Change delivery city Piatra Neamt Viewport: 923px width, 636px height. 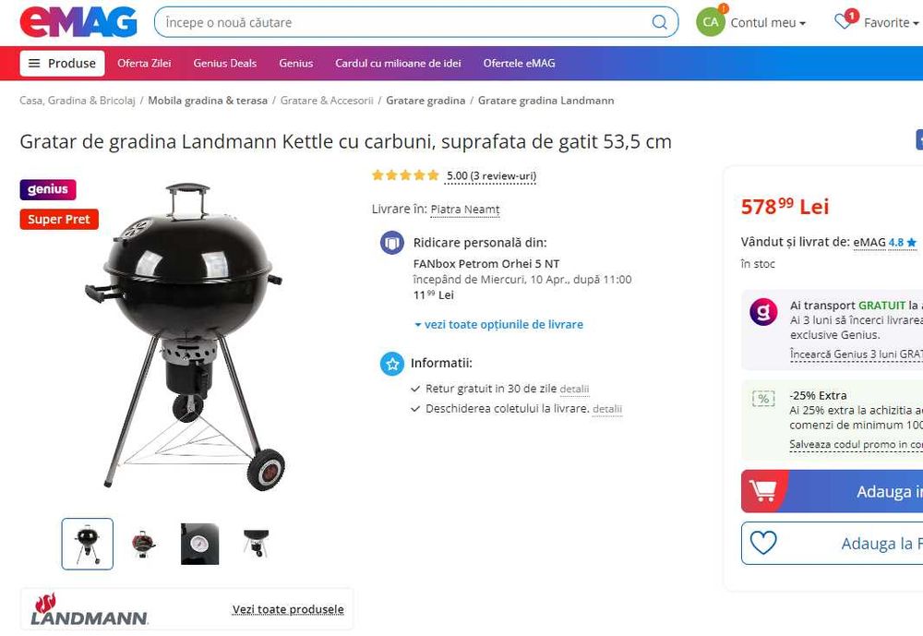tap(464, 210)
